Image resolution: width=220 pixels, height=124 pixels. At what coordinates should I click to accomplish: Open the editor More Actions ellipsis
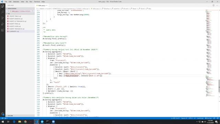click(x=217, y=6)
